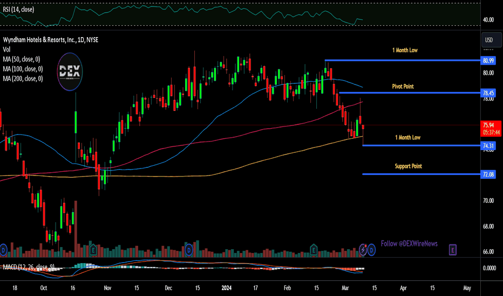Click the 78.45 price label
Screen dimensions: 503x296
[x=488, y=93]
